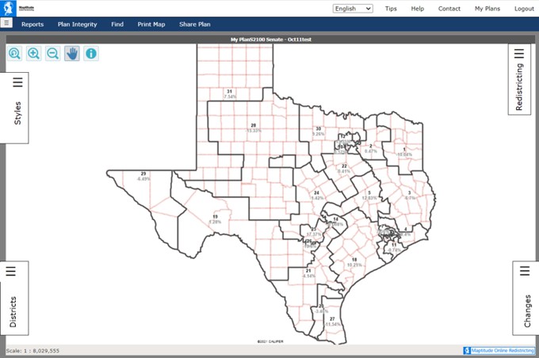Open the English language dropdown
Screen dimensions: 539x358
point(353,9)
